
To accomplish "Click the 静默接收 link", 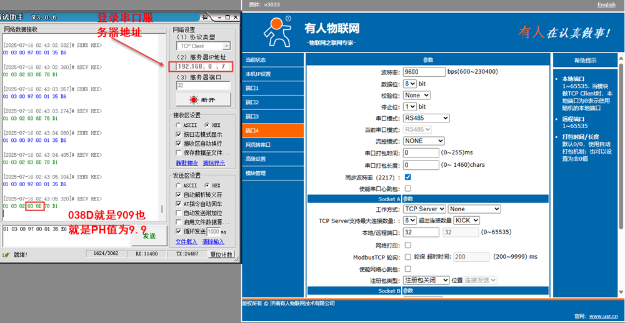I will coord(186,163).
